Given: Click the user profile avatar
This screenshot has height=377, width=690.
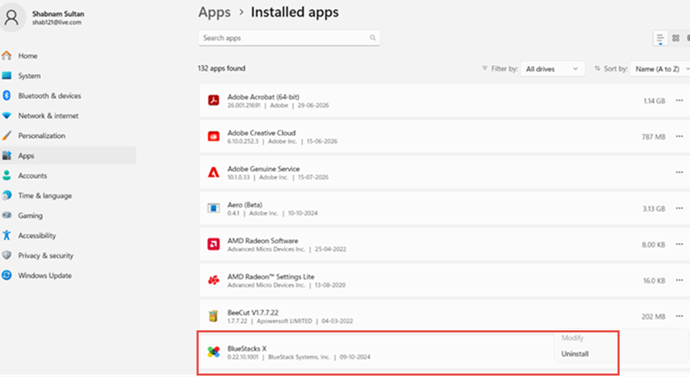Looking at the screenshot, I should pos(12,17).
